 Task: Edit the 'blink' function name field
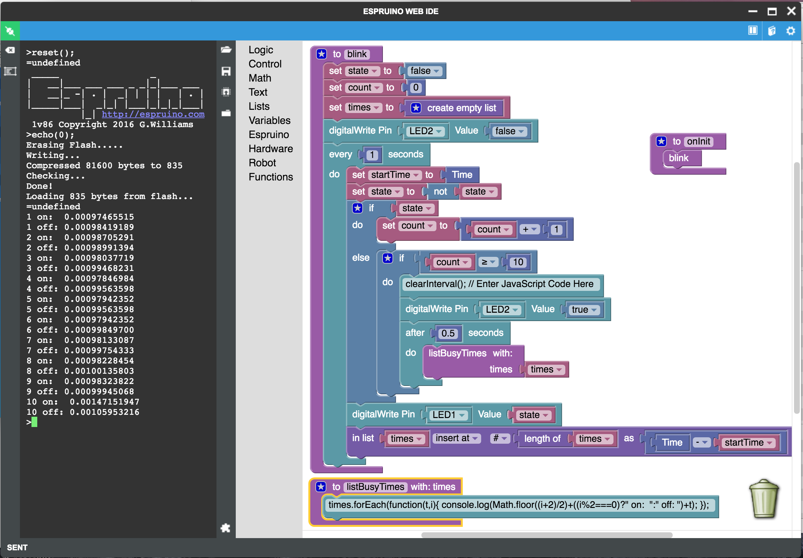(357, 54)
